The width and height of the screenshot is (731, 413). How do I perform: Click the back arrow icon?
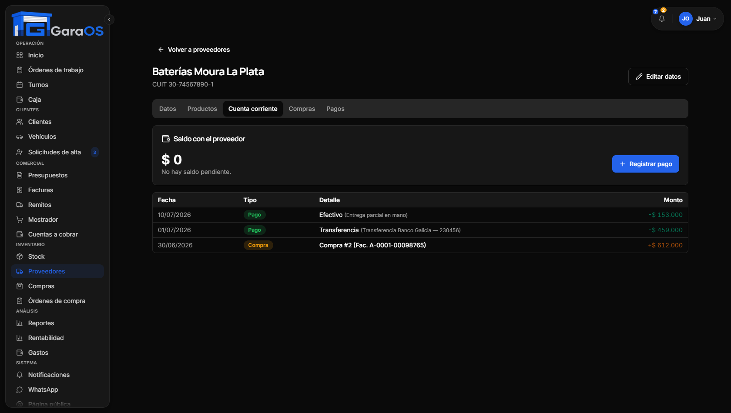click(x=161, y=50)
